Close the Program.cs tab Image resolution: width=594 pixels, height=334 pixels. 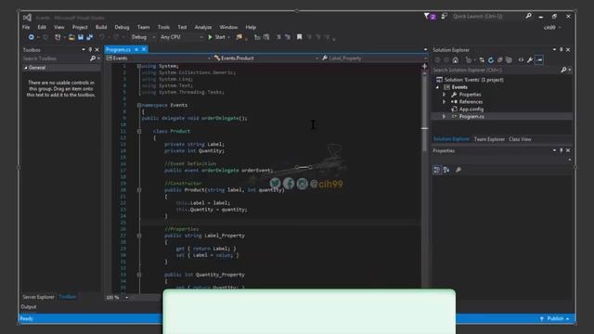[x=144, y=49]
